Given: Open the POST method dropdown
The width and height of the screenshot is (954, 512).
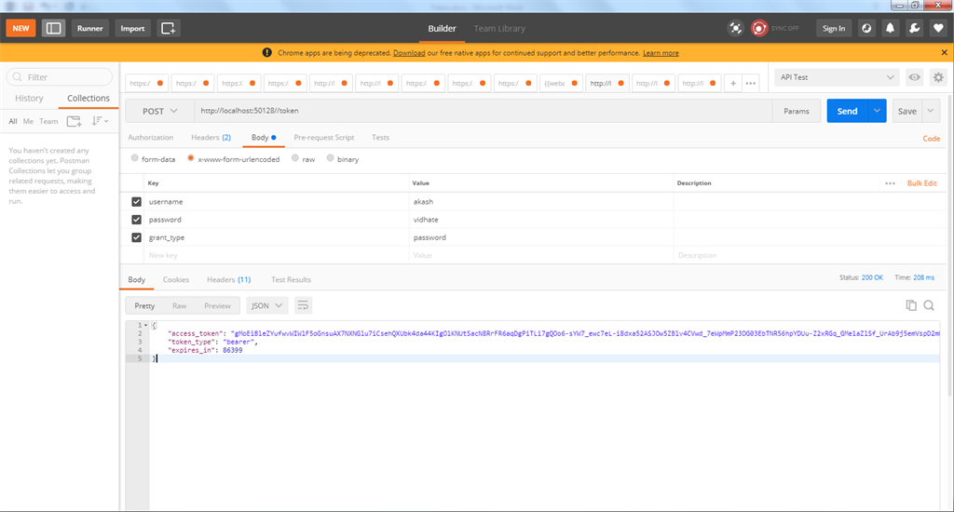Looking at the screenshot, I should pyautogui.click(x=160, y=112).
